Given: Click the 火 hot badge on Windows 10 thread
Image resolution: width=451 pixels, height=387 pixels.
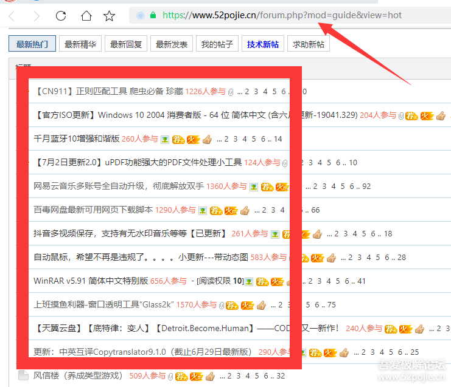Looking at the screenshot, I should pyautogui.click(x=427, y=116).
